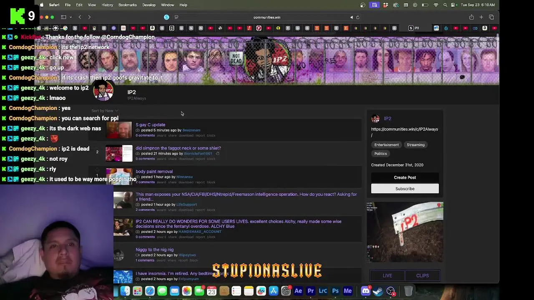This screenshot has width=534, height=300.
Task: Open Spotlight search in the menu bar
Action: (x=445, y=5)
